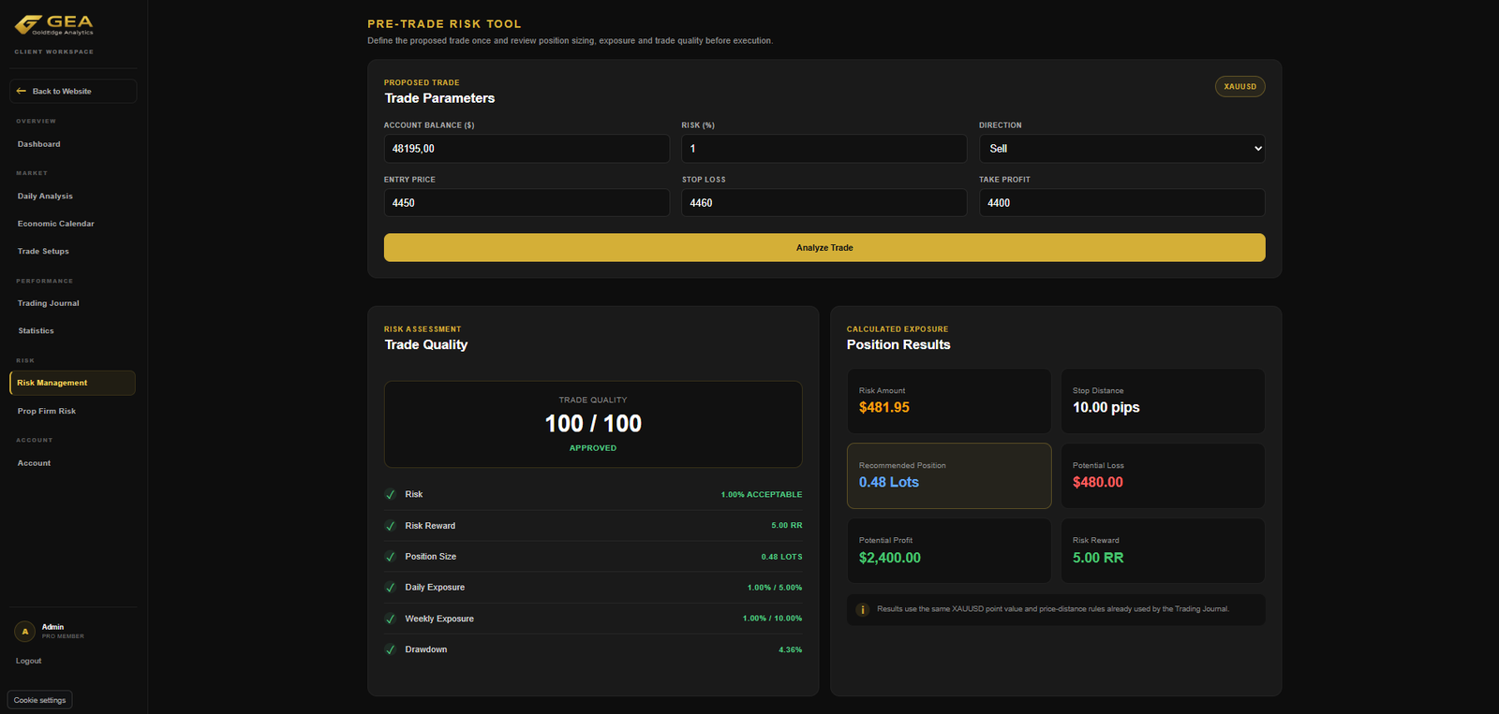Click the Admin avatar icon

tap(24, 632)
